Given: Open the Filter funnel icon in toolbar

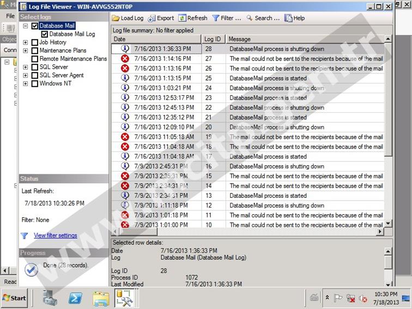Looking at the screenshot, I should point(215,18).
